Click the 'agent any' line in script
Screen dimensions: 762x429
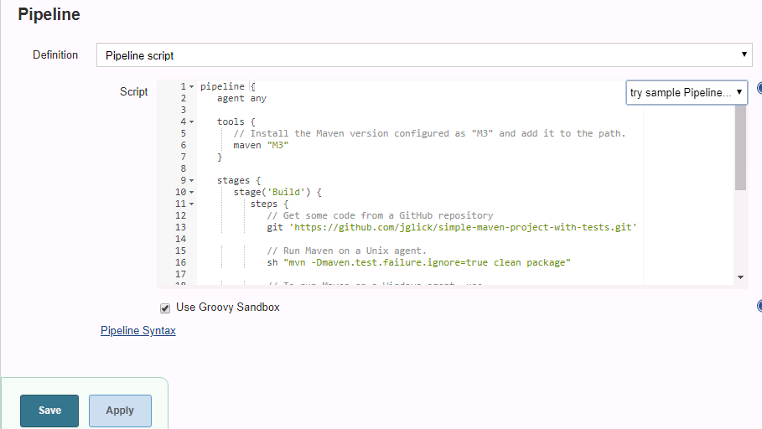[x=241, y=99]
